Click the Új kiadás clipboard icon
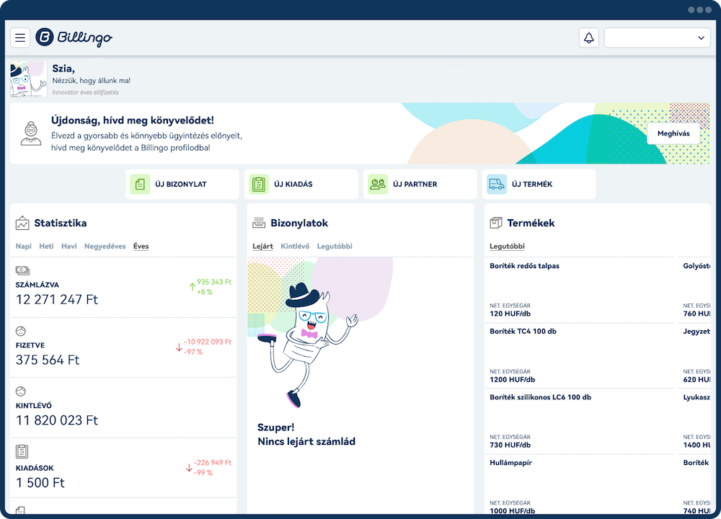 (259, 185)
